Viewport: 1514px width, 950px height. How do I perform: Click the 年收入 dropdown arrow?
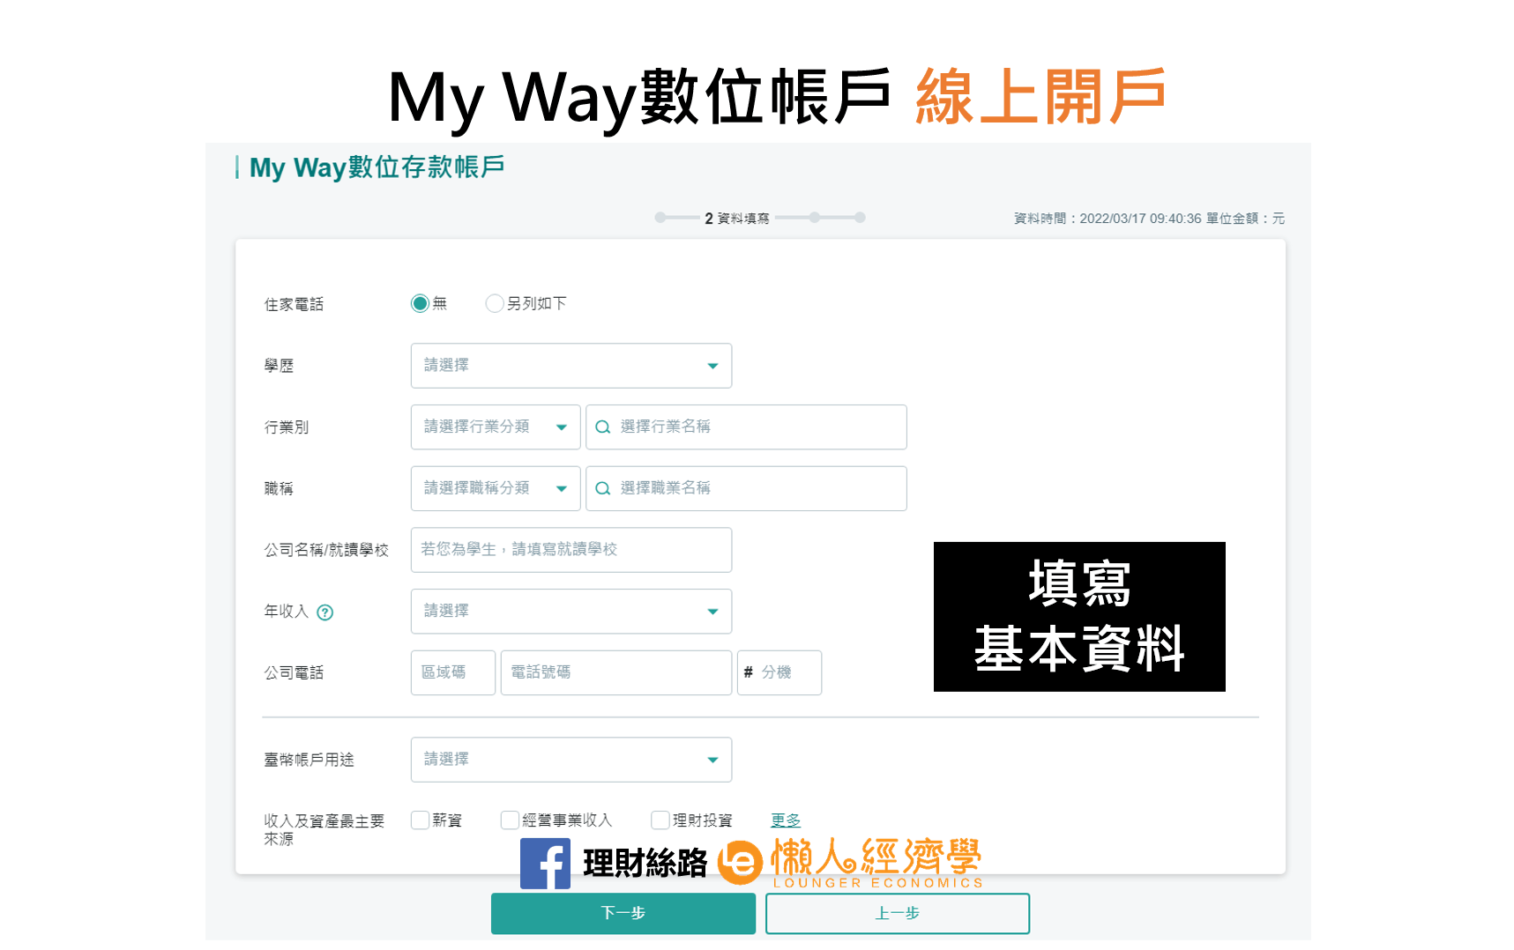tap(712, 612)
